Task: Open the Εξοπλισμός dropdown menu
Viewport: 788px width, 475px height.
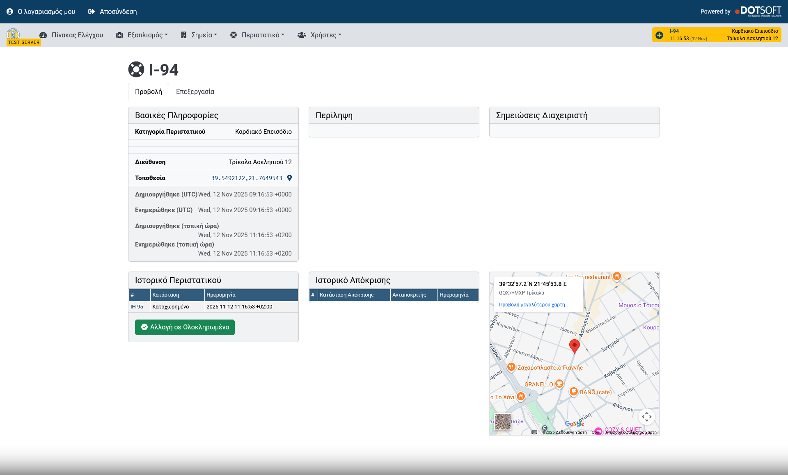Action: click(142, 35)
